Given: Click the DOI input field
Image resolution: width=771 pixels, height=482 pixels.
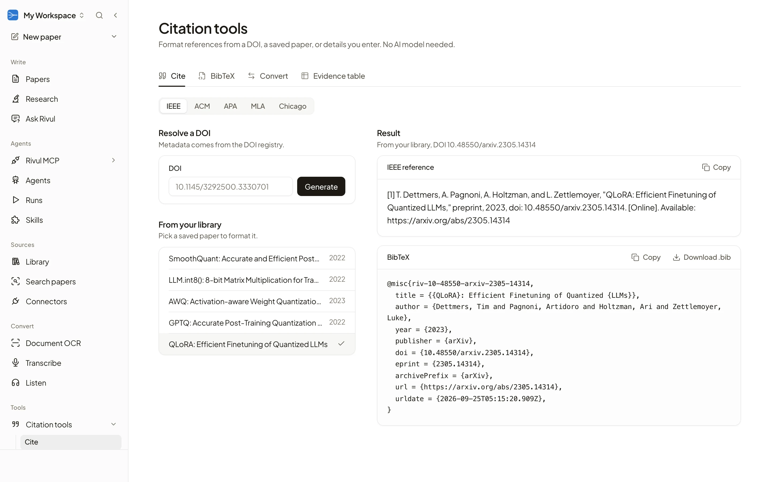Looking at the screenshot, I should [x=231, y=186].
